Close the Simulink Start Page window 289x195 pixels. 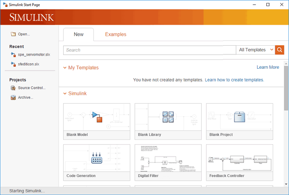(x=282, y=5)
